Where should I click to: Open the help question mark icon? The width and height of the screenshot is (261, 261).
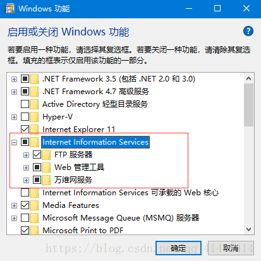pyautogui.click(x=248, y=32)
